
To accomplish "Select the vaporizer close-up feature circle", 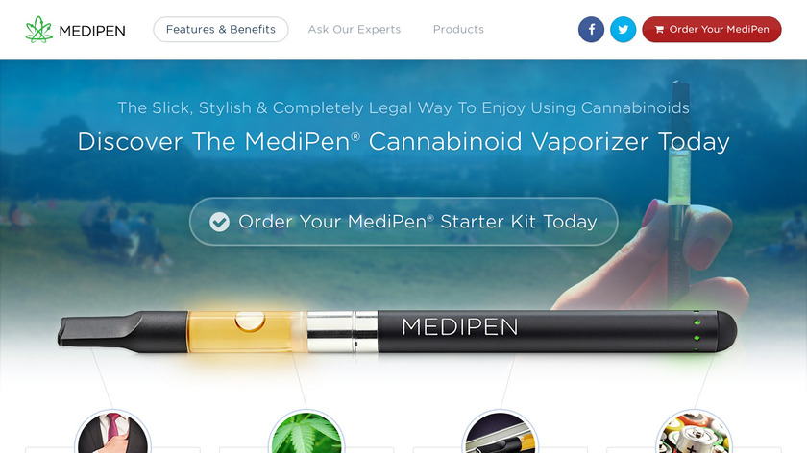I will coord(501,432).
